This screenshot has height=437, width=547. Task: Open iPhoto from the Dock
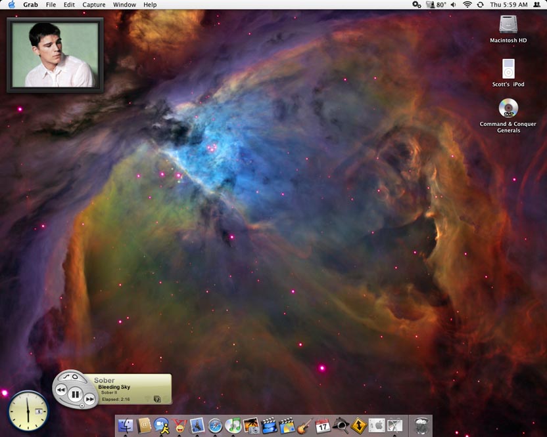(251, 425)
